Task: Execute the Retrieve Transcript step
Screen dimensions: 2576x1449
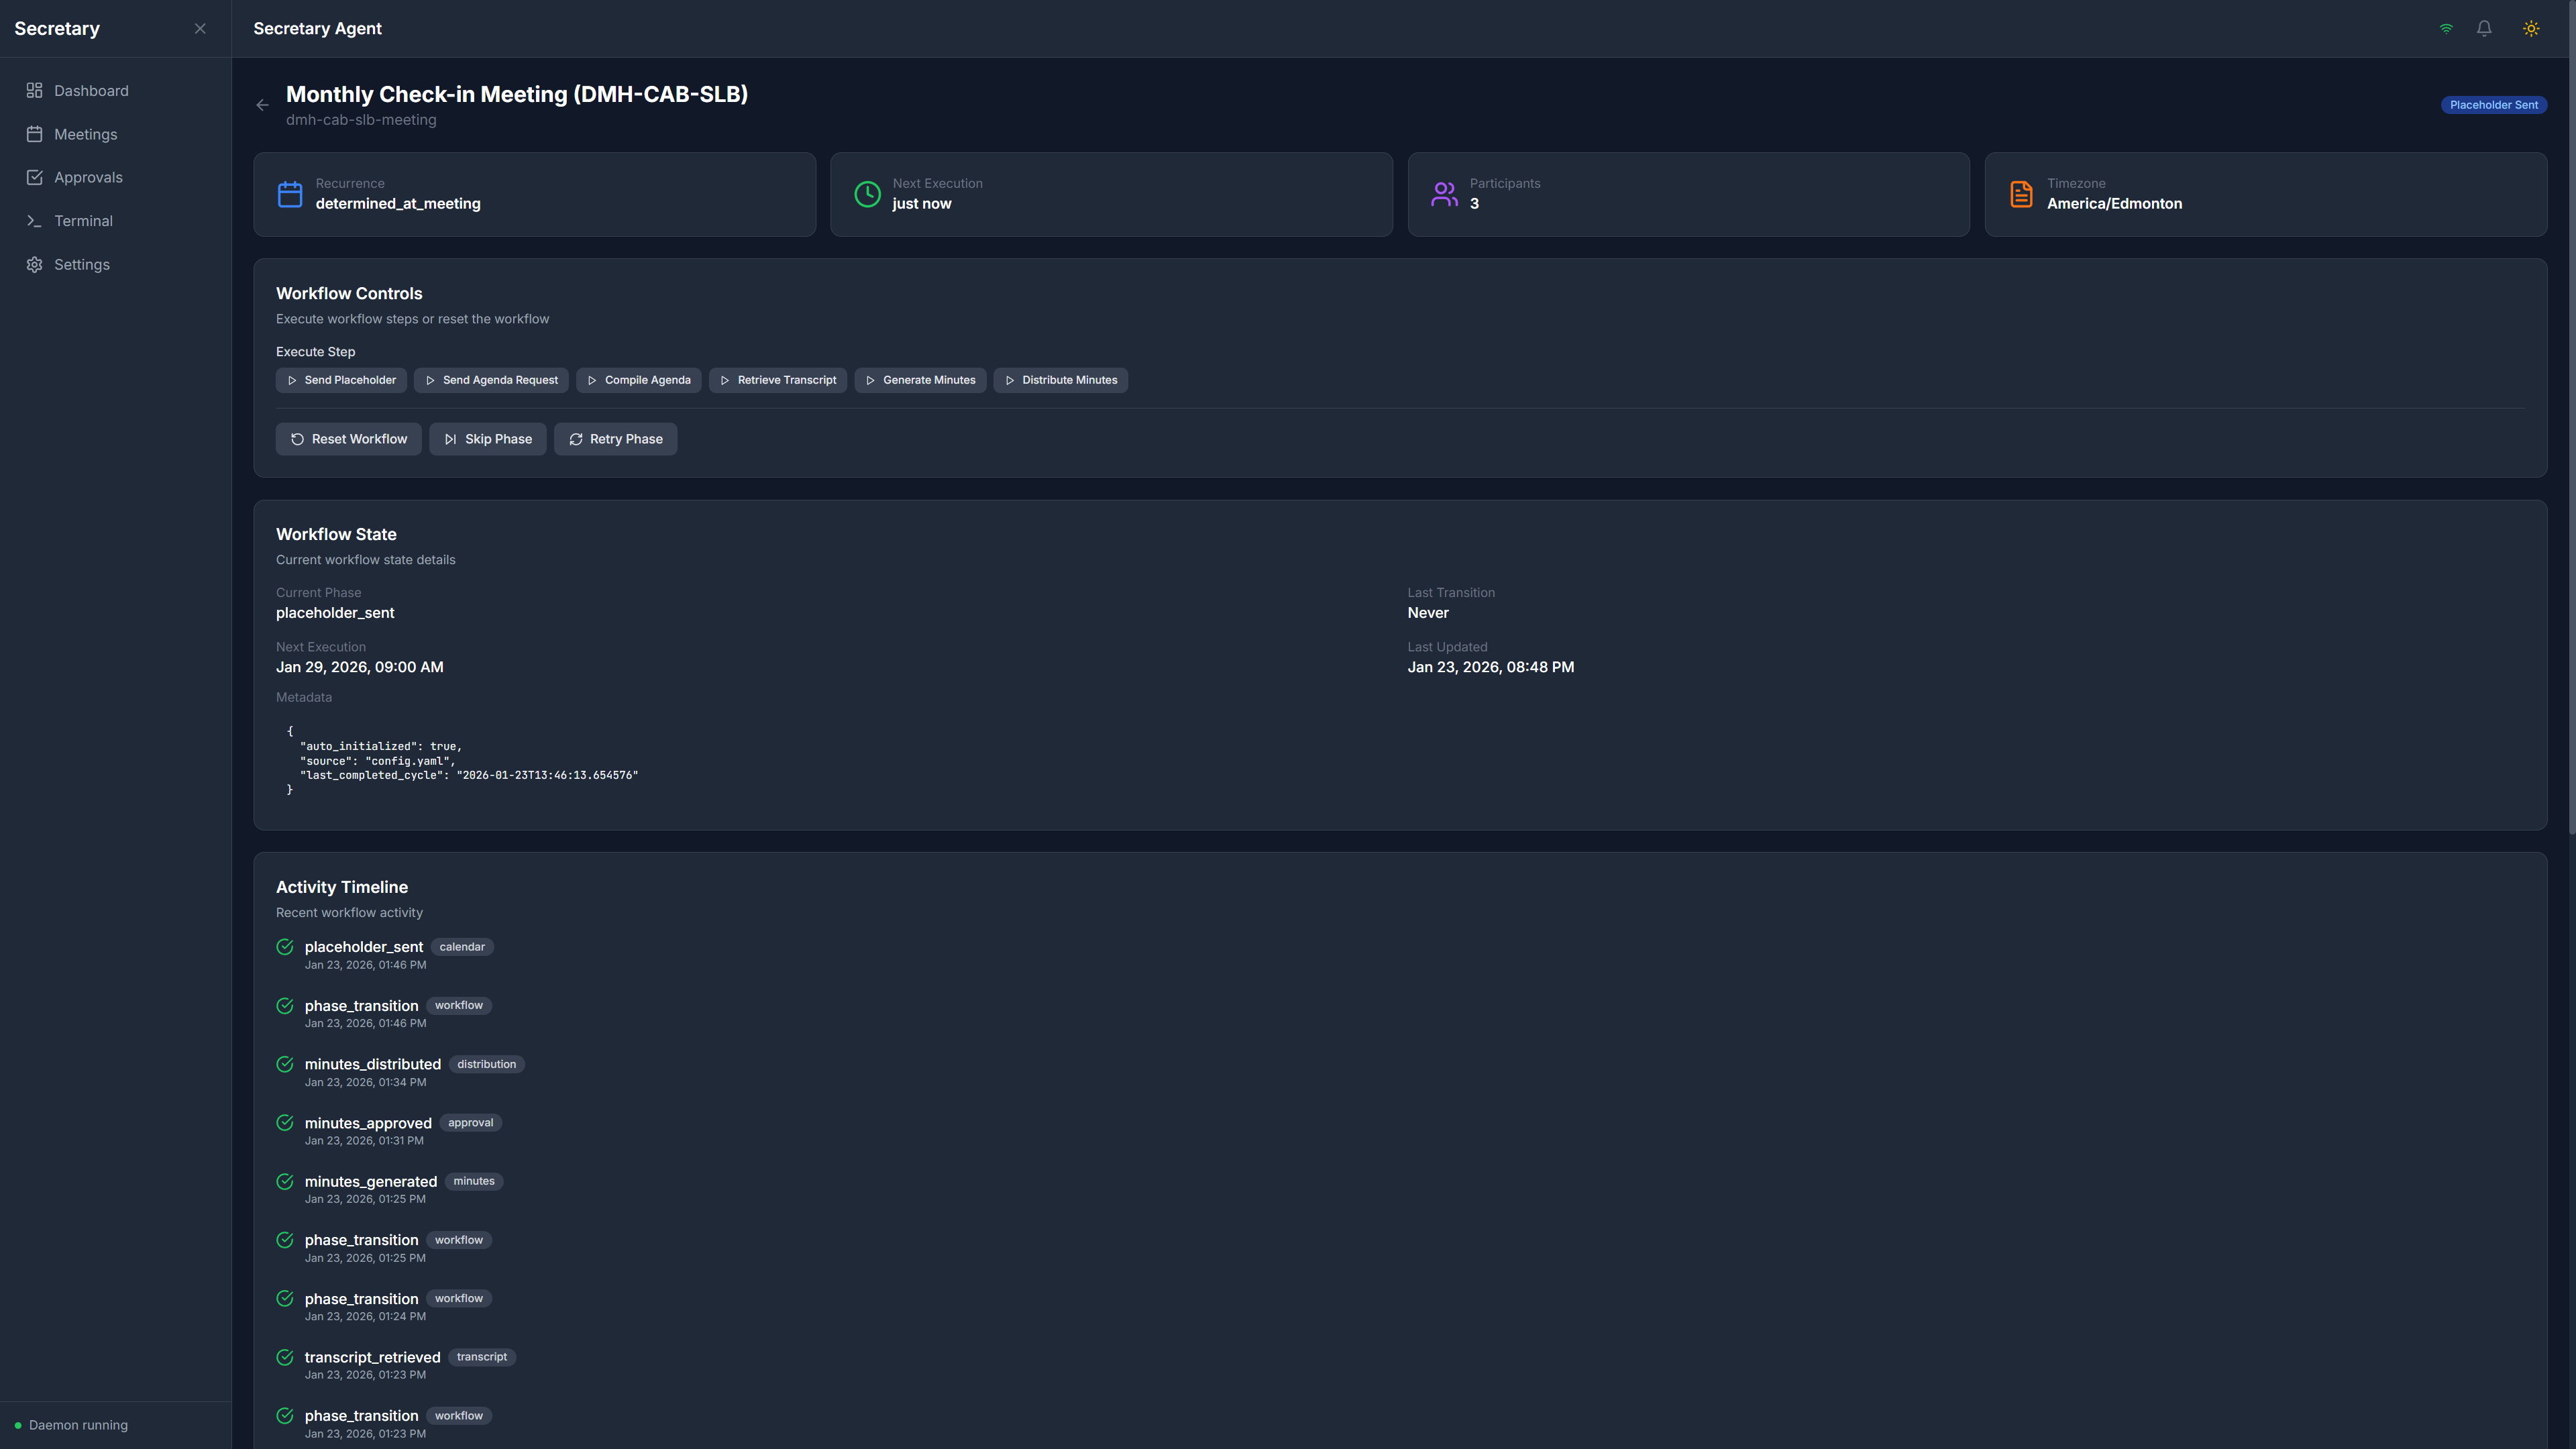Action: pos(778,380)
